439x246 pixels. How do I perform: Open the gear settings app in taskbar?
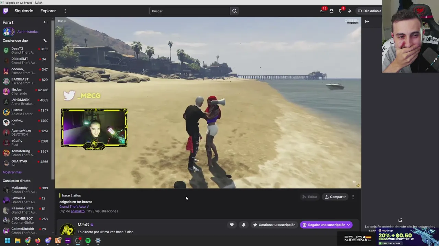pos(98,241)
